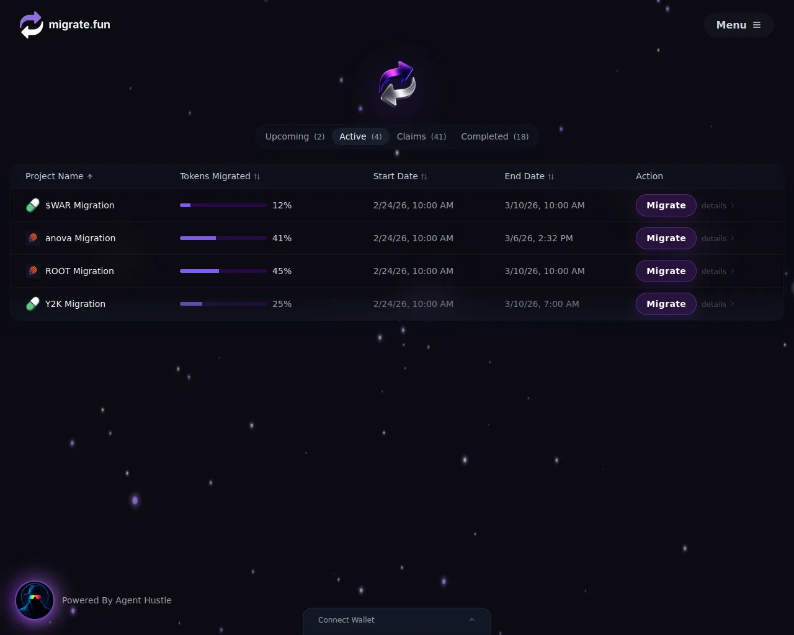794x635 pixels.
Task: Sort by Start Date arrows icon
Action: click(x=424, y=177)
